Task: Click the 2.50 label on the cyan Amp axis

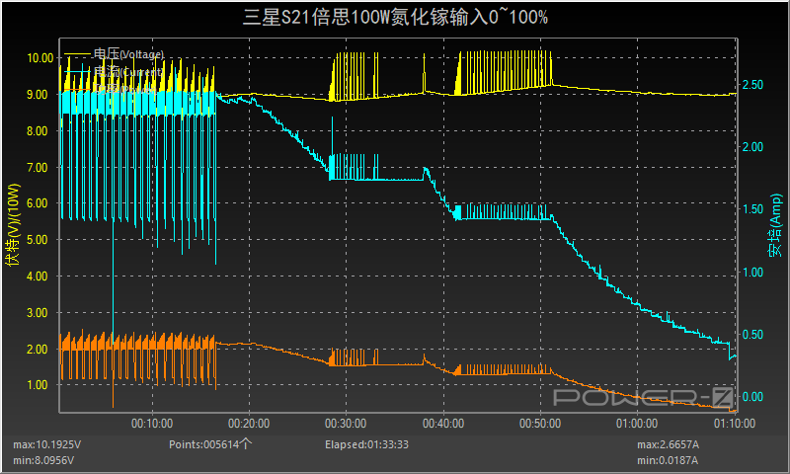Action: coord(752,85)
